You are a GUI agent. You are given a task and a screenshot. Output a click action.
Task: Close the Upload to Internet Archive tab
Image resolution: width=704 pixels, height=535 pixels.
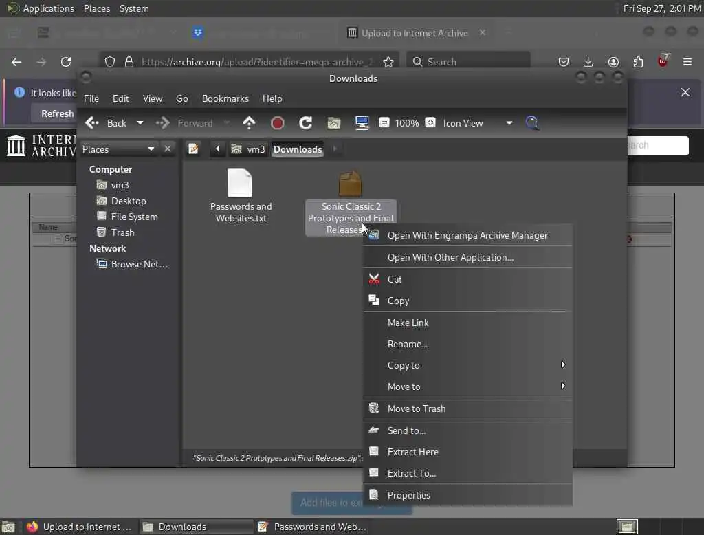(x=483, y=33)
